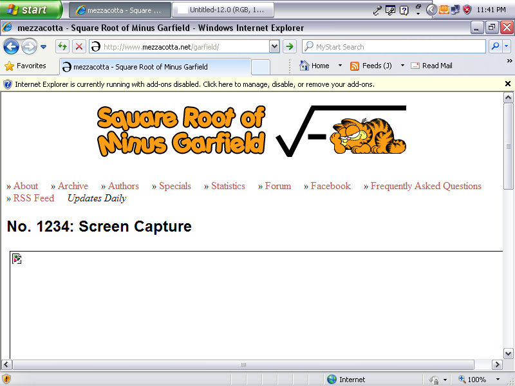Expand hidden system tray icons arrow
The width and height of the screenshot is (515, 386).
click(431, 10)
